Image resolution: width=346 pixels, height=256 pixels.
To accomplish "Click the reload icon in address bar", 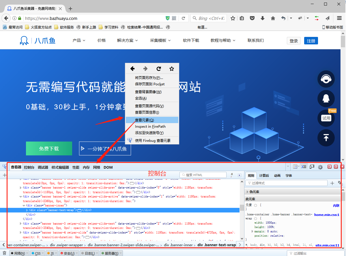I will coord(183,18).
